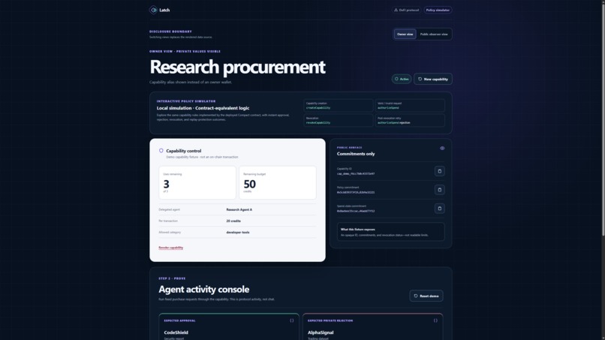Viewport: 605px width, 340px height.
Task: Open the braces icon on AlphaSignal card
Action: [x=435, y=320]
